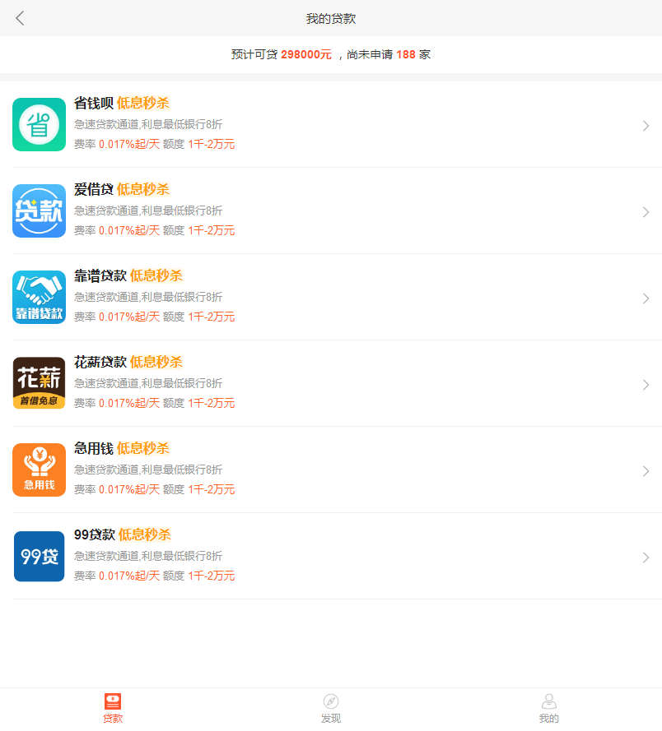Screen dimensions: 662x731
Task: Select the 贷款 bottom tab
Action: click(113, 709)
